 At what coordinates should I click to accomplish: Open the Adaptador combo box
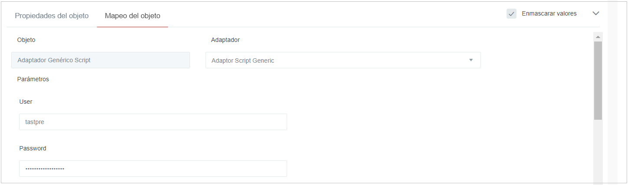[338, 61]
